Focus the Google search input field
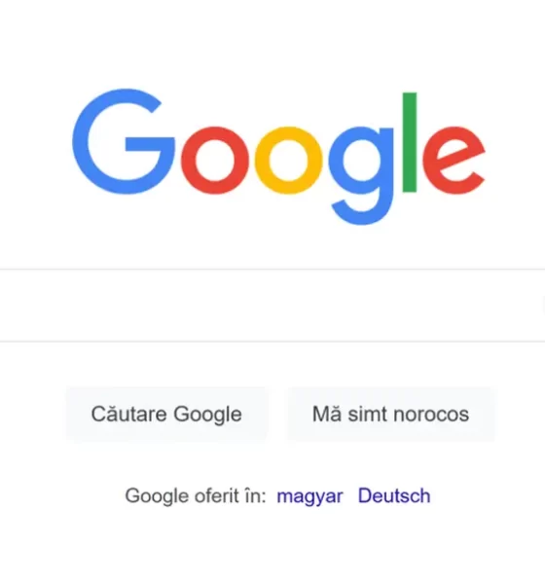545x584 pixels. [272, 305]
